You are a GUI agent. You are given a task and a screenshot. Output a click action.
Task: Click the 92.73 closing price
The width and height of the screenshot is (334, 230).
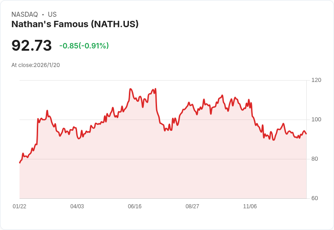[x=32, y=45]
